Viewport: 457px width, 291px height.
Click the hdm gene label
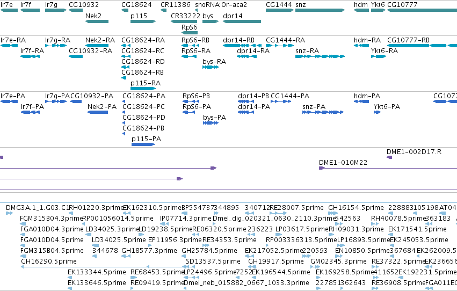(x=361, y=5)
